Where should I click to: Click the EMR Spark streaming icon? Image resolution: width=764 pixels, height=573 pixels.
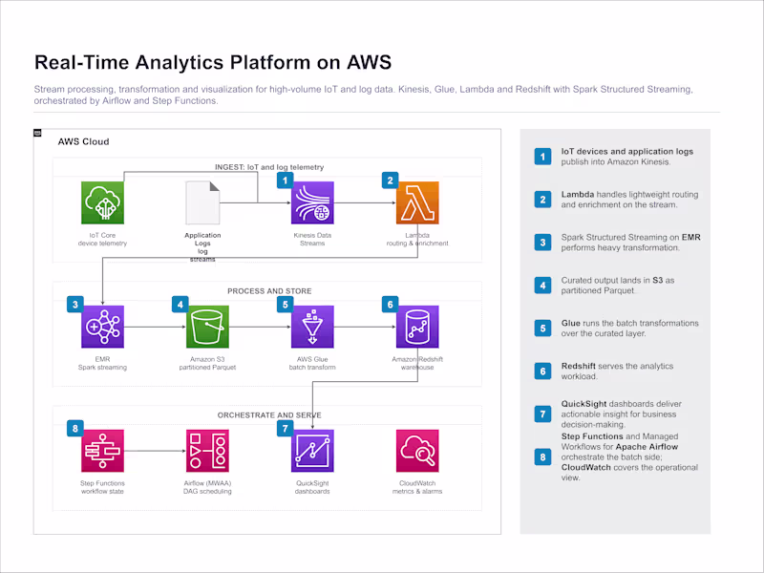(102, 327)
